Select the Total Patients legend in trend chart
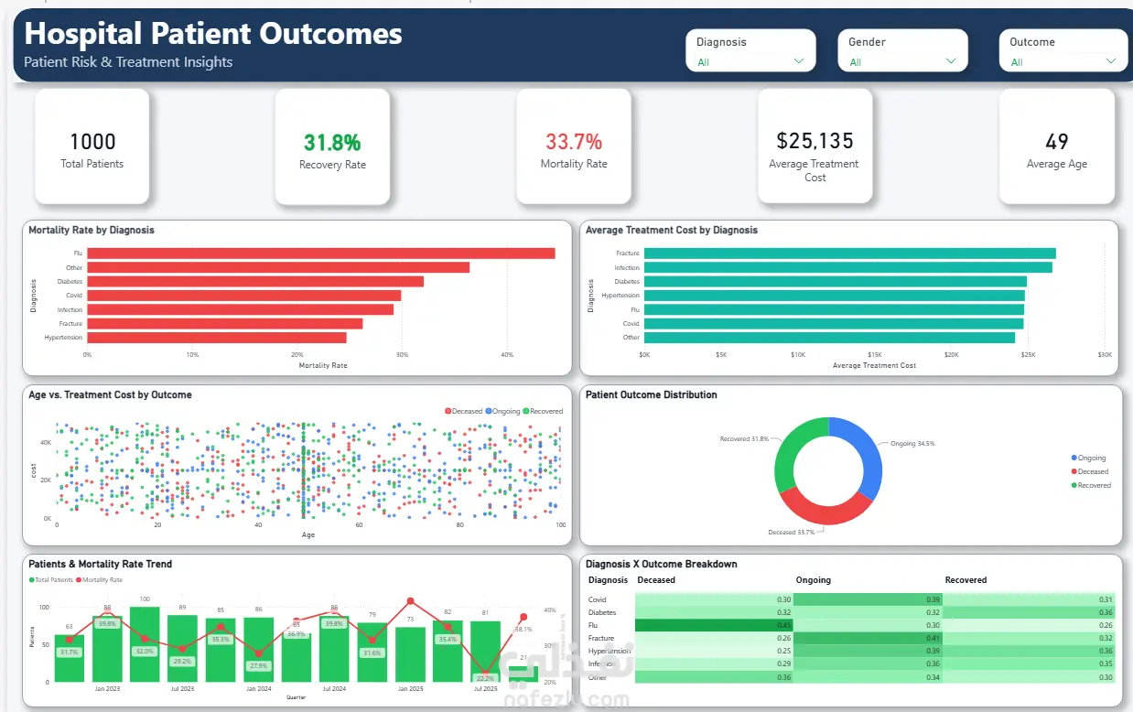1133x712 pixels. (x=50, y=580)
